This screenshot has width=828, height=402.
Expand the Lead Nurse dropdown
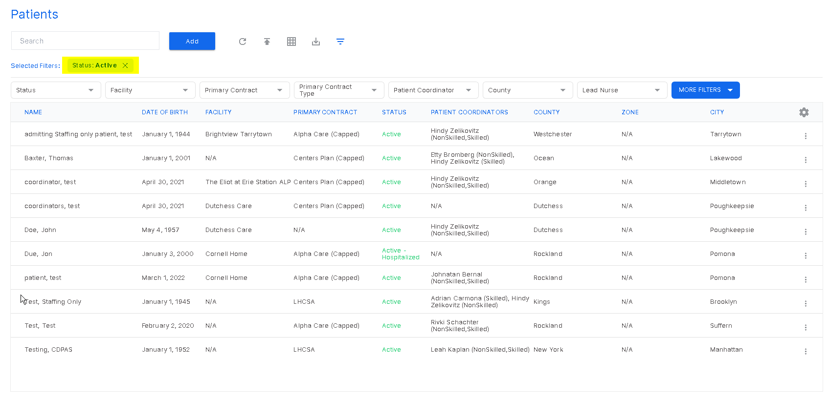pos(622,90)
